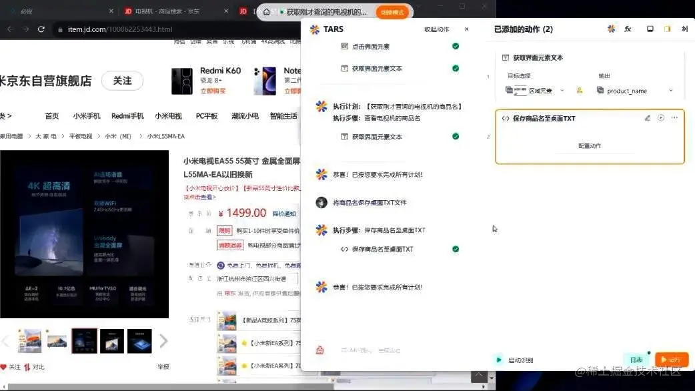Select the 获取界面元素文本 action card title
Screen dimensions: 695x391
click(538, 57)
